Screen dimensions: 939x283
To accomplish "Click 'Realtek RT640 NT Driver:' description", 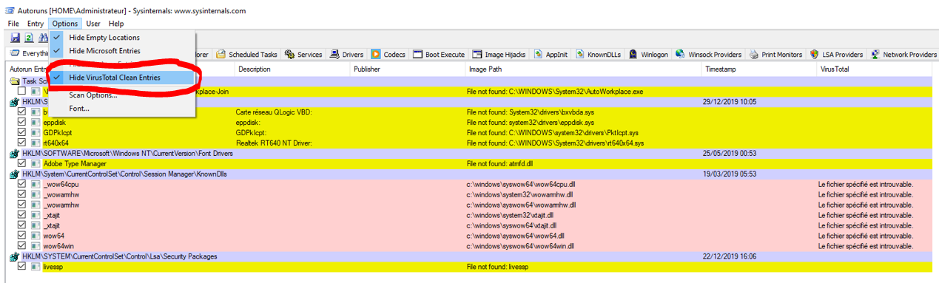I will point(274,143).
